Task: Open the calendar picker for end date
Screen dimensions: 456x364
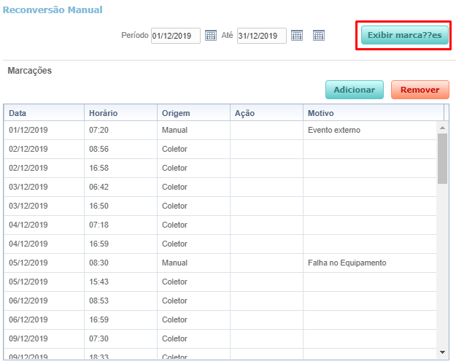Action: tap(297, 35)
